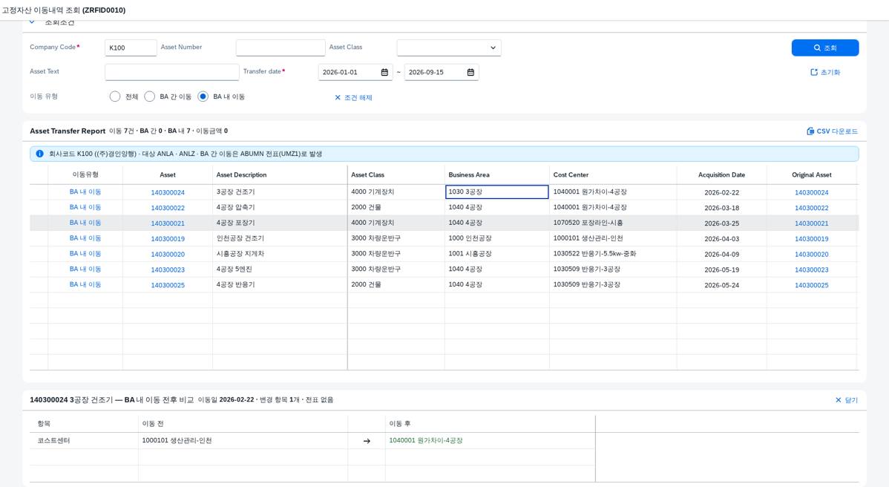
Task: Click the cell 인천공장 건조기
Action: coord(280,238)
